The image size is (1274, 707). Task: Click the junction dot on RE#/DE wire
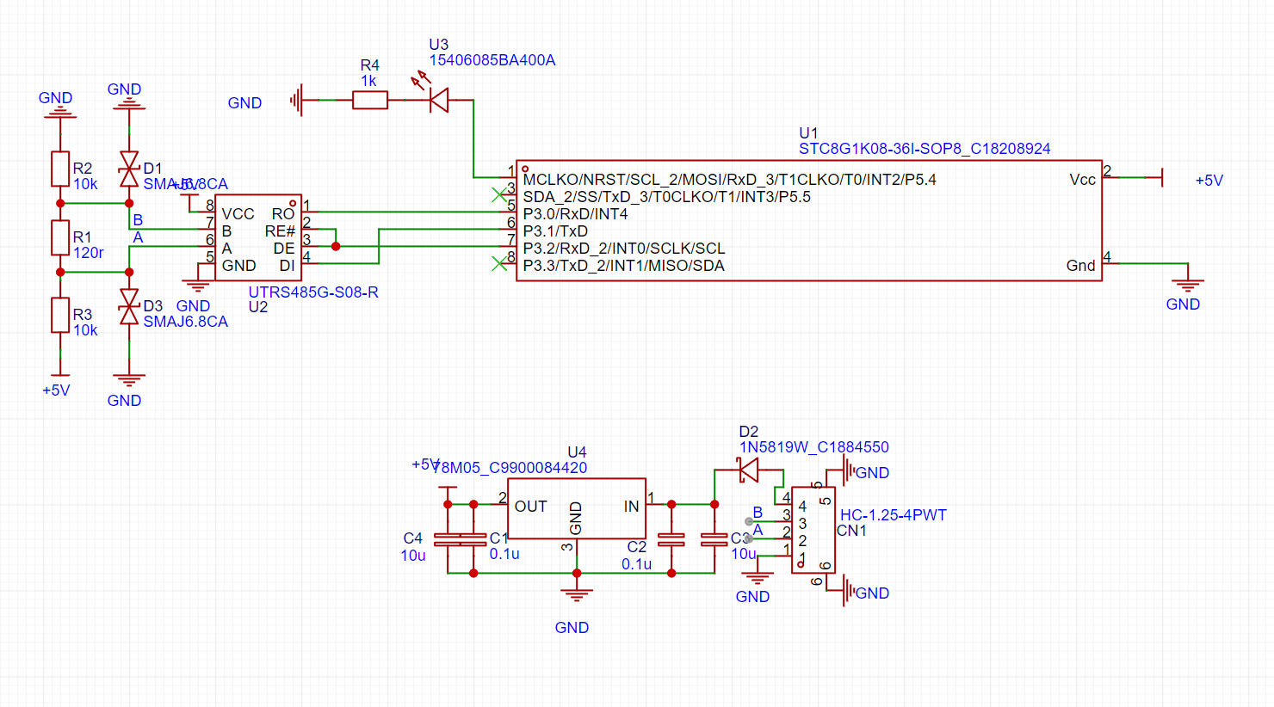coord(336,247)
